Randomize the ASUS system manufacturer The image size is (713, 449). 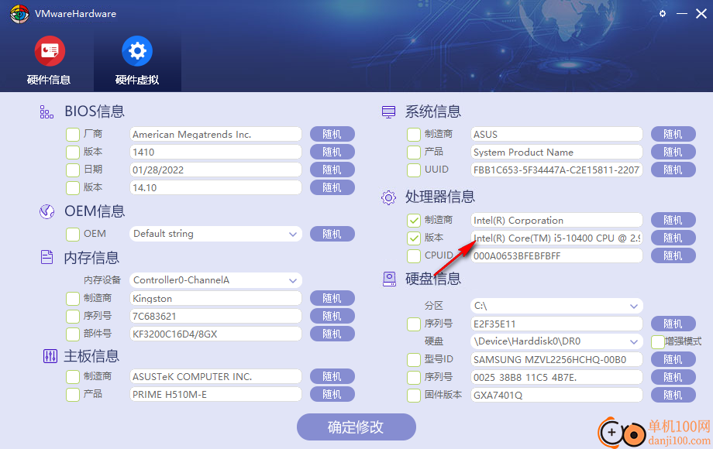pyautogui.click(x=673, y=135)
